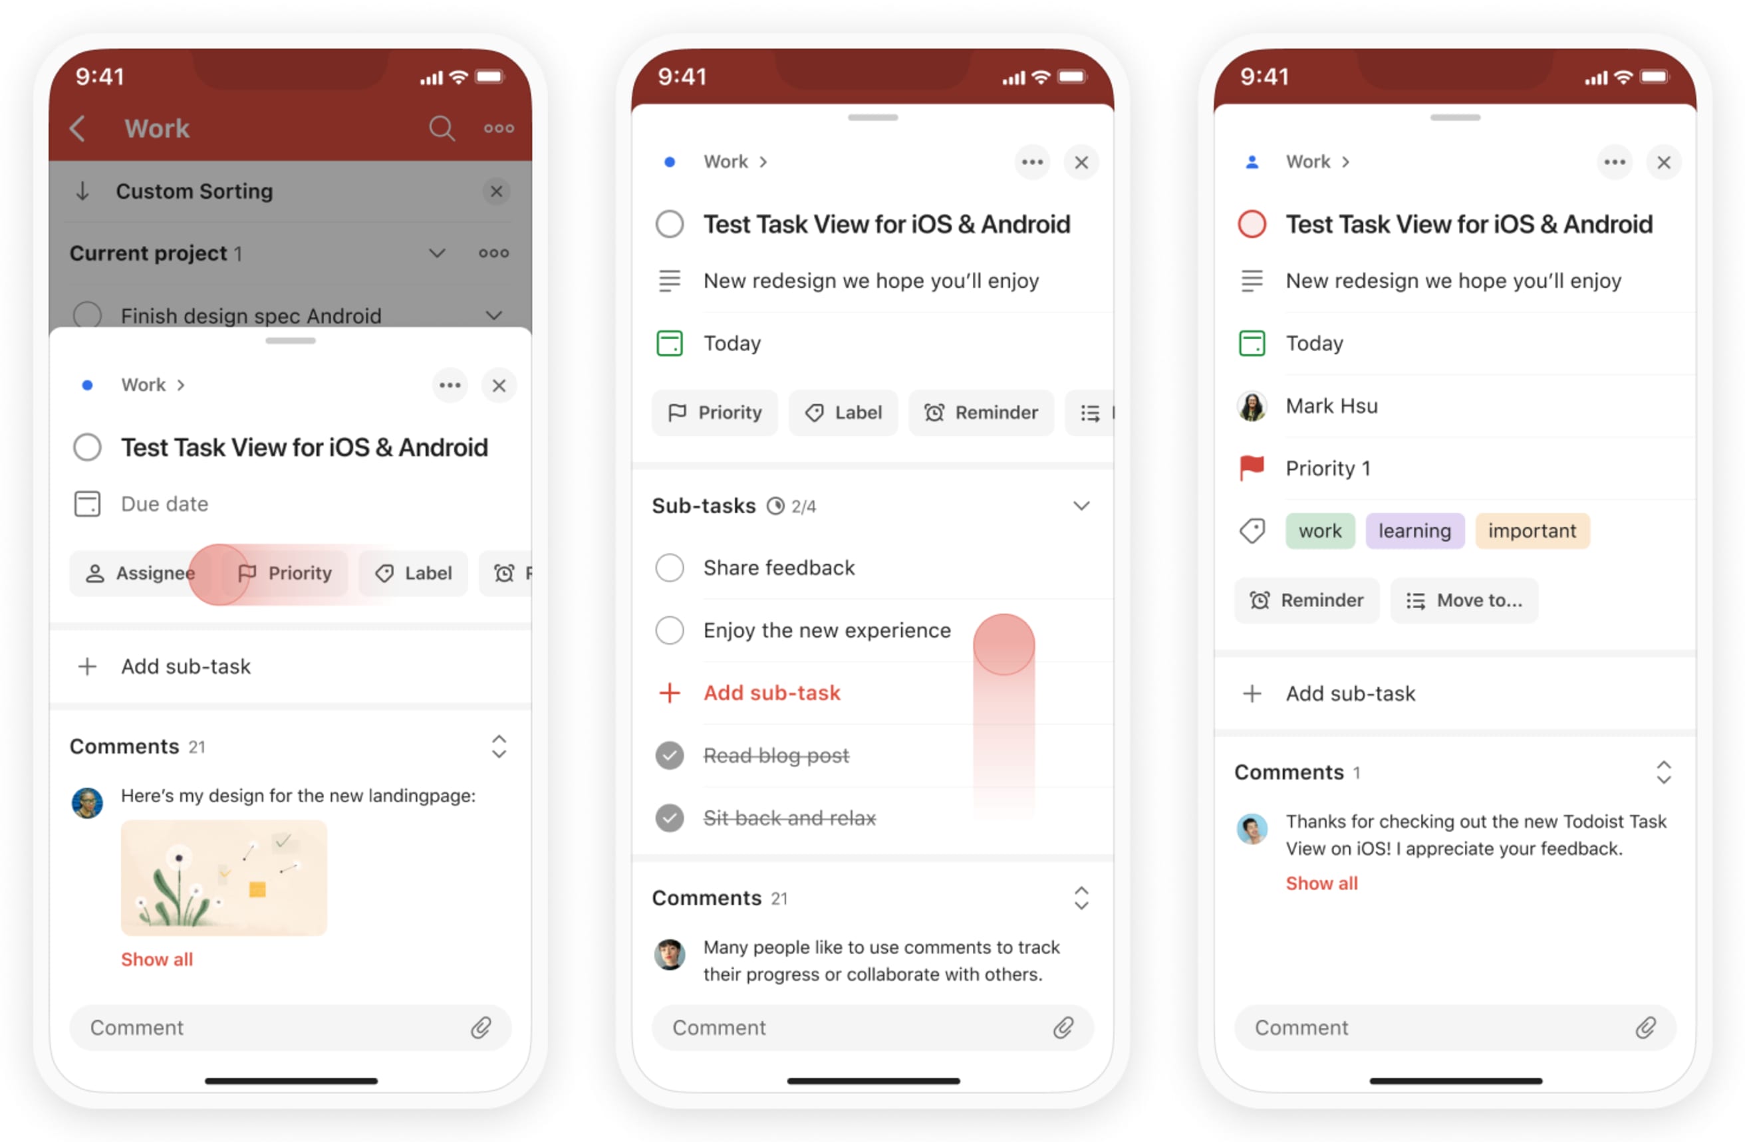The width and height of the screenshot is (1745, 1142).
Task: Open the overflow menu with three dots
Action: pyautogui.click(x=452, y=382)
